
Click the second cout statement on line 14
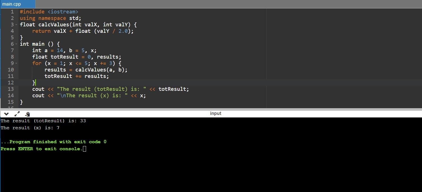coord(89,96)
